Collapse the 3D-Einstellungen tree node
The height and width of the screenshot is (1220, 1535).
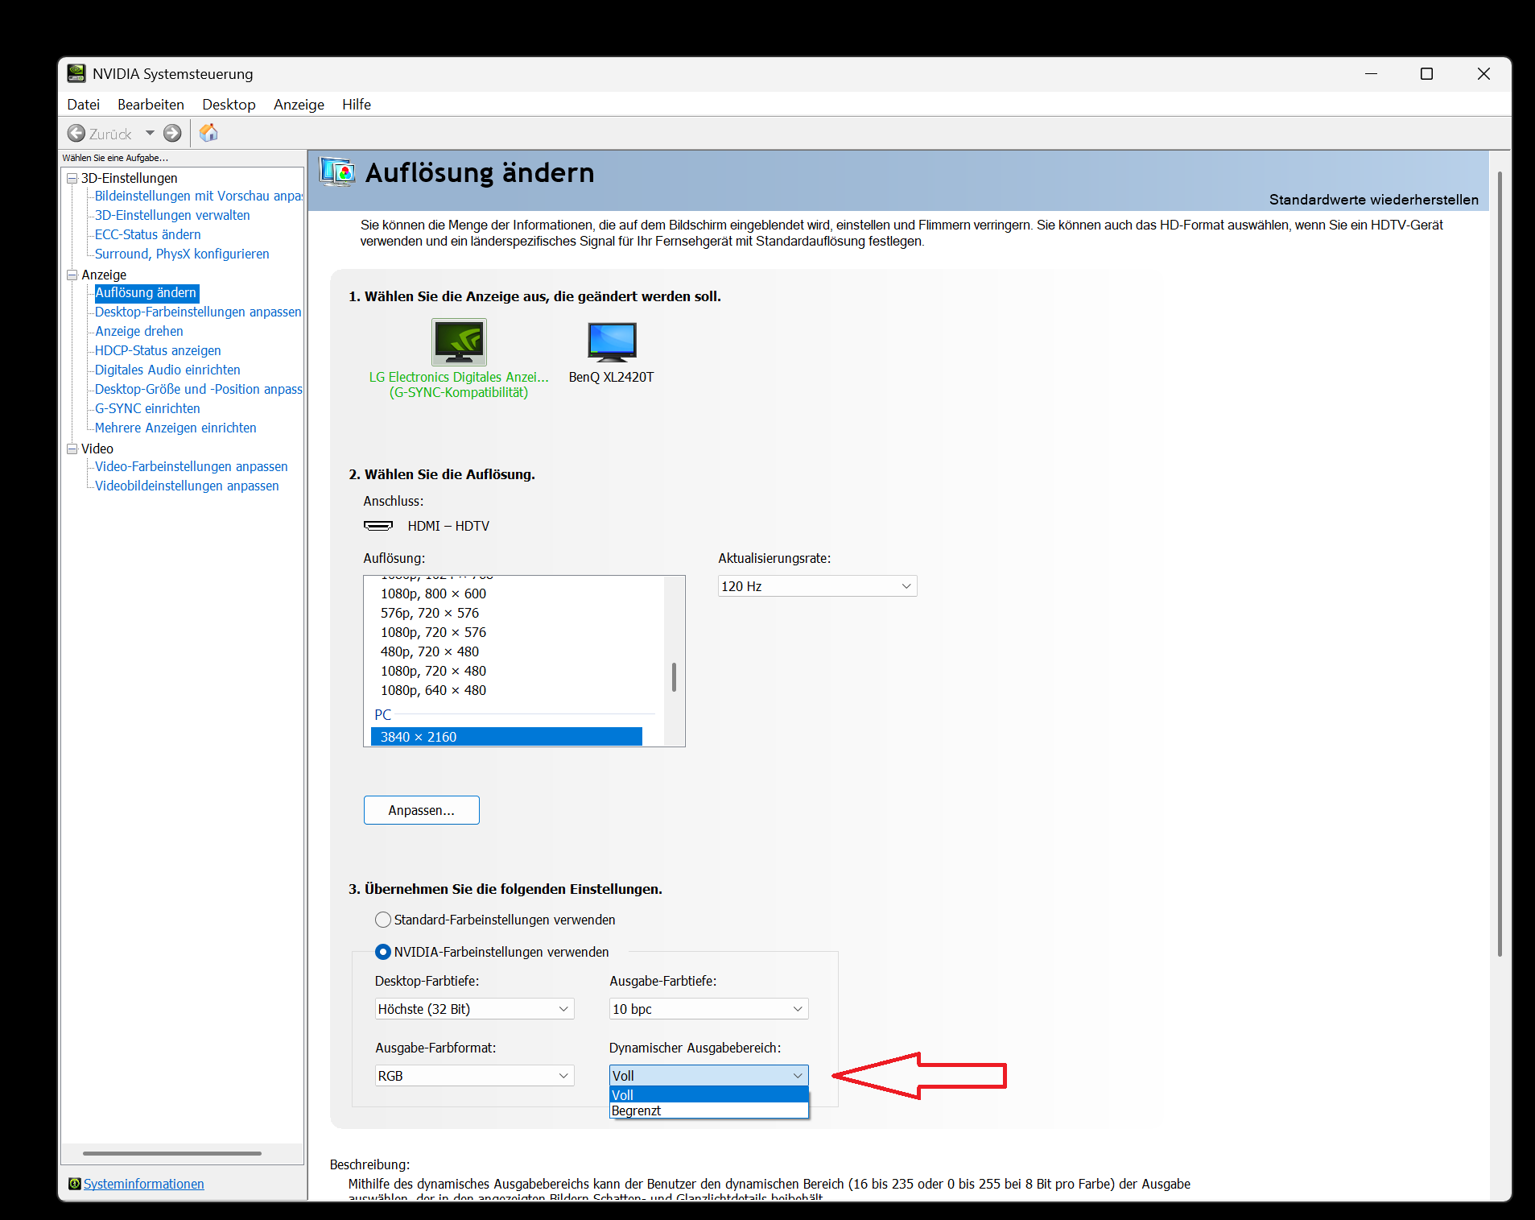click(x=72, y=178)
